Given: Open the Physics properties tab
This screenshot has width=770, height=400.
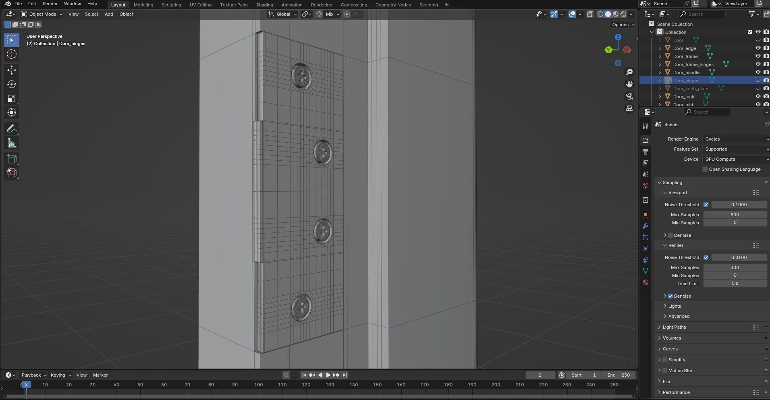Looking at the screenshot, I should click(x=645, y=249).
